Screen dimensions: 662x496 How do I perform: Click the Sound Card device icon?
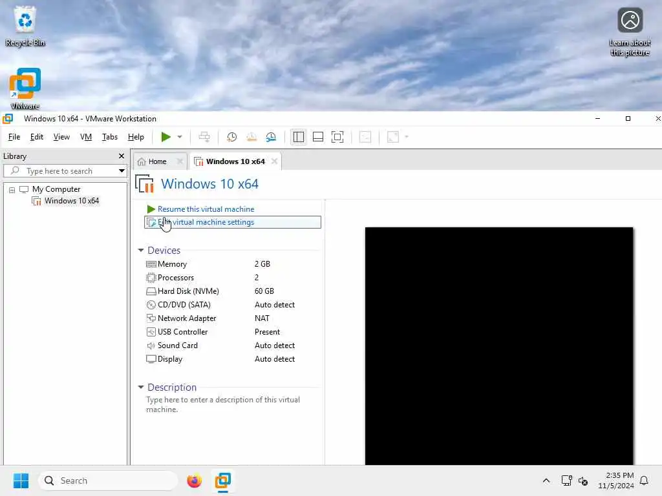[151, 346]
